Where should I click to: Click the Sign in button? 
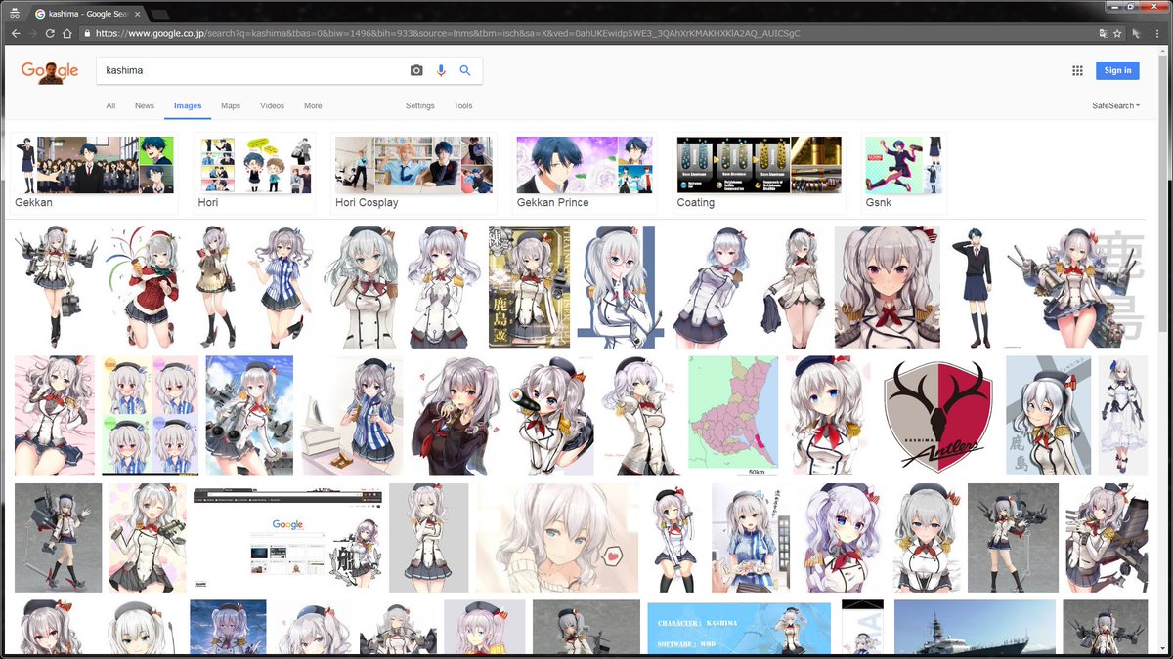pyautogui.click(x=1117, y=70)
